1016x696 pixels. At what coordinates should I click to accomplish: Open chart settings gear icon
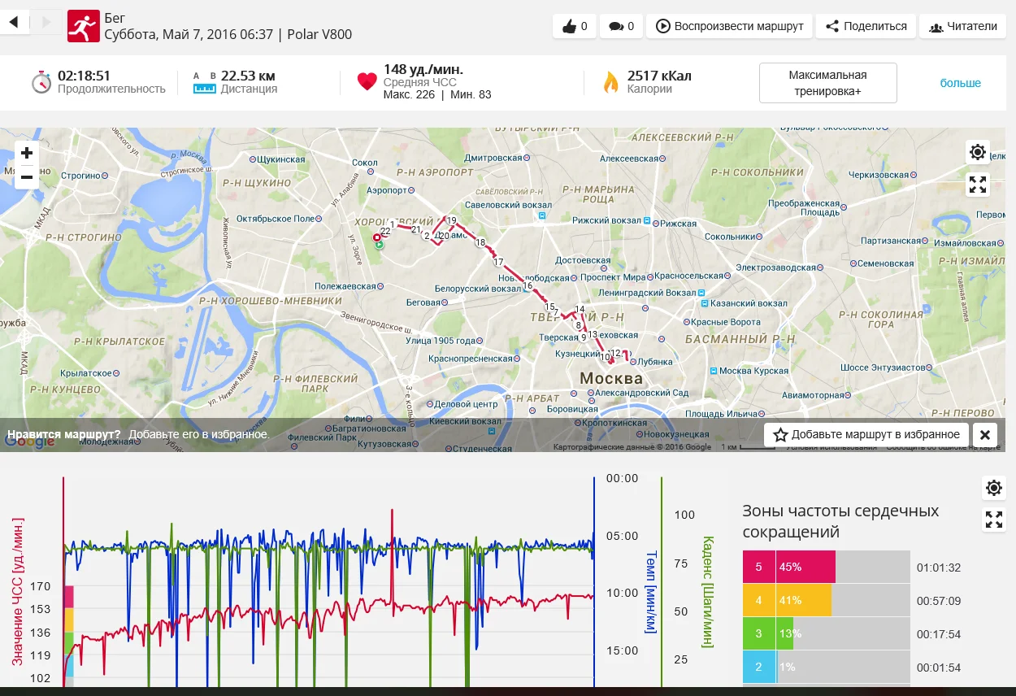(994, 488)
